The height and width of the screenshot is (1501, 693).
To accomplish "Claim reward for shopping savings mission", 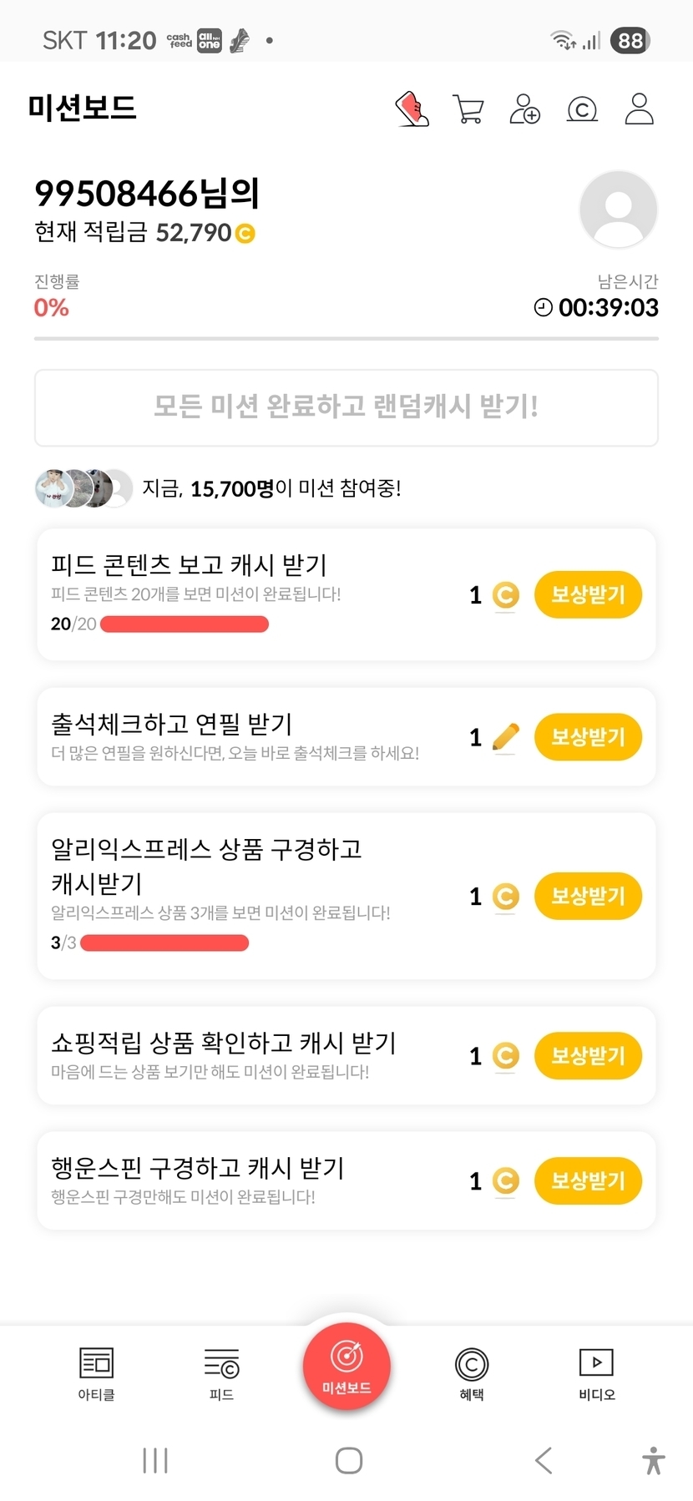I will [x=588, y=1056].
